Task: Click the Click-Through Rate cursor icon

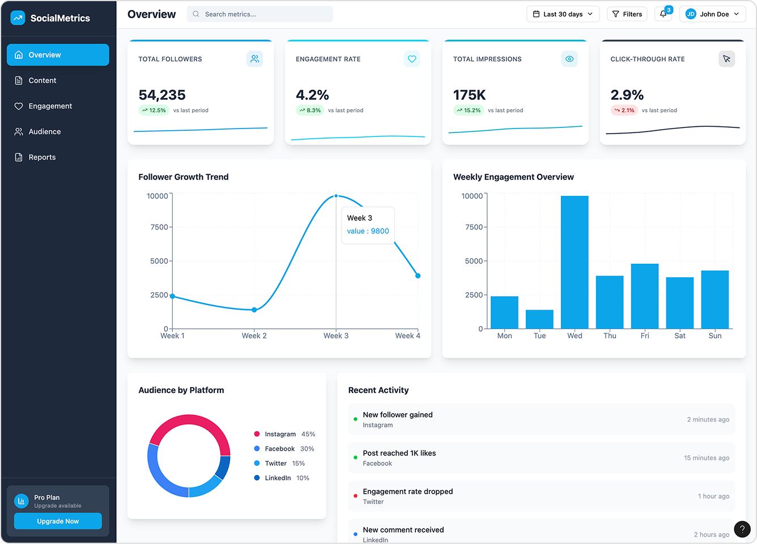Action: pos(726,59)
